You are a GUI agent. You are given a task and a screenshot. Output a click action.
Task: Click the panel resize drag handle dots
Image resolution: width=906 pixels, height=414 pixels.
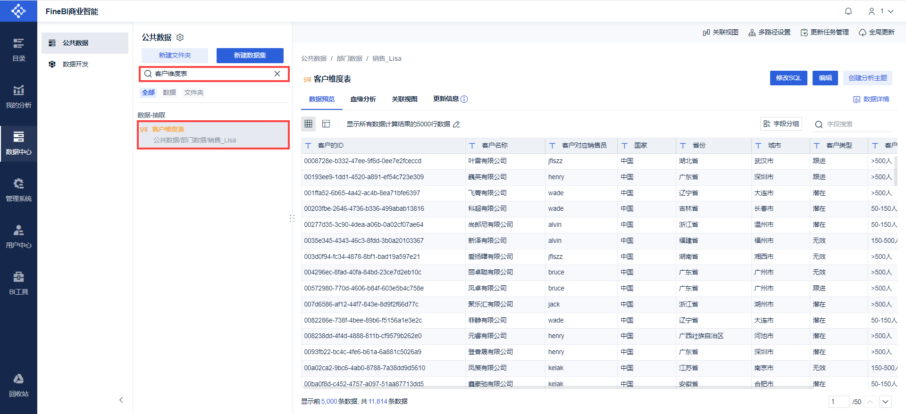(292, 218)
